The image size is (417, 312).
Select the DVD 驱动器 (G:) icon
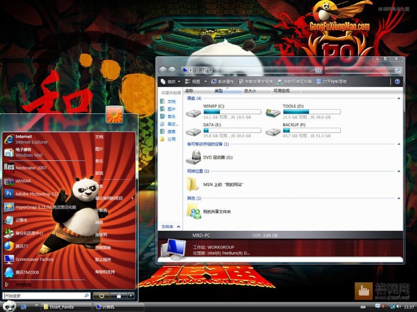194,157
